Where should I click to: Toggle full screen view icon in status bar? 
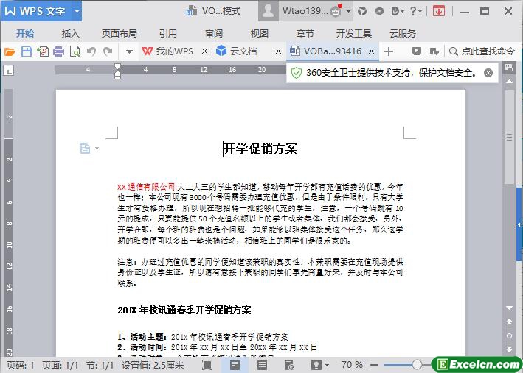(x=207, y=365)
